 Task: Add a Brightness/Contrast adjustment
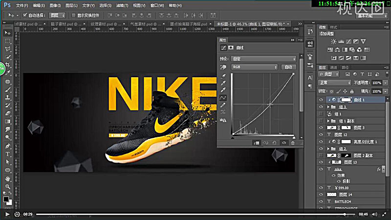coord(333,42)
